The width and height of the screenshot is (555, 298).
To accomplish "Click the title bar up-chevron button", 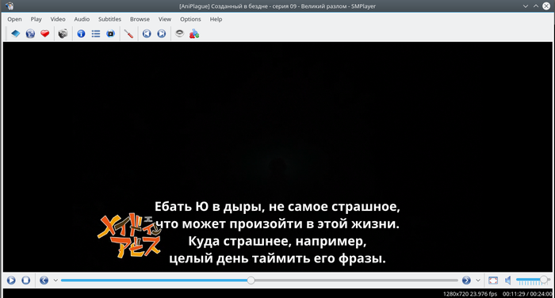I will [536, 6].
